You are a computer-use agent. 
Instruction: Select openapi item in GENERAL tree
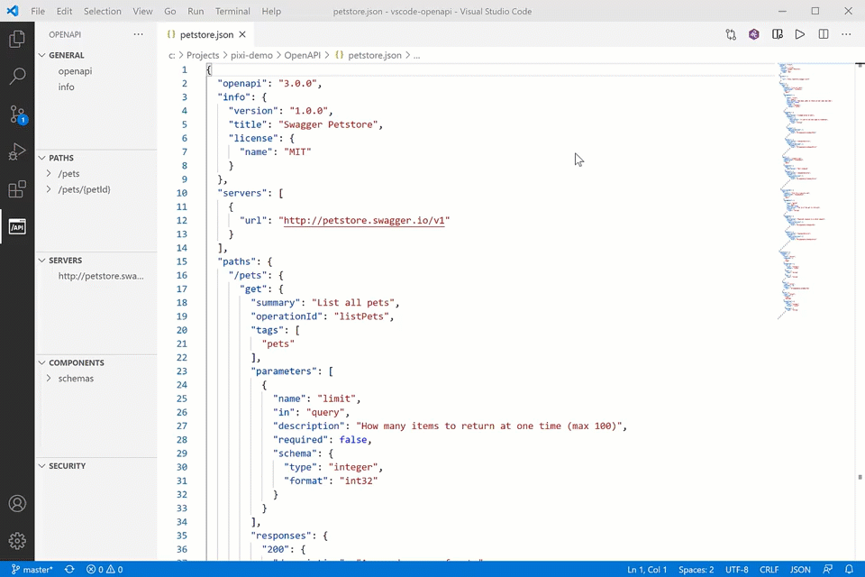[x=75, y=71]
